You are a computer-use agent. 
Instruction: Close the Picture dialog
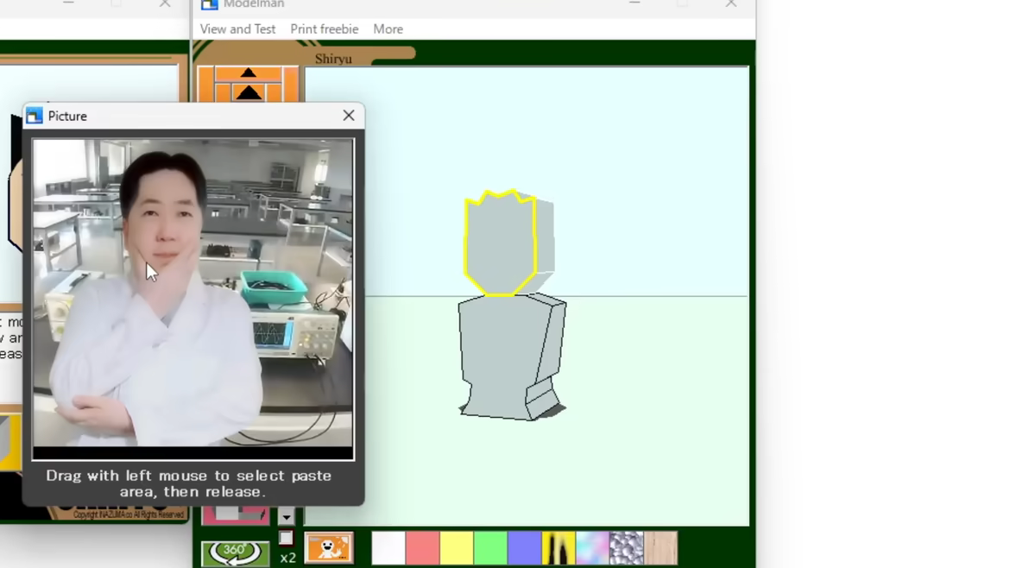point(349,116)
